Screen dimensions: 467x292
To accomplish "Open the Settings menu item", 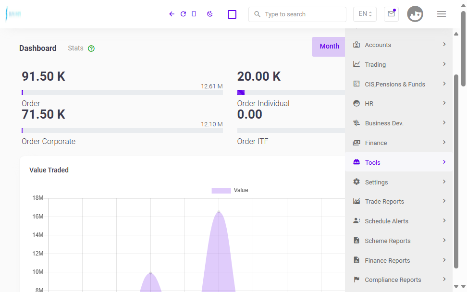I will [399, 182].
